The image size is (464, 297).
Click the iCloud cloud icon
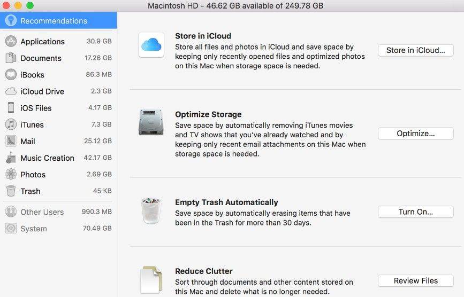point(151,45)
